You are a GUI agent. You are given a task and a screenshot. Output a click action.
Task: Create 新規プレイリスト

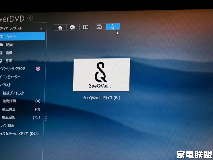click(x=14, y=93)
